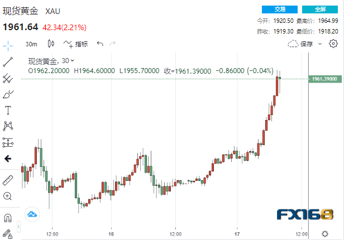
Task: Toggle lock all drawings pencil icon
Action: click(8, 233)
